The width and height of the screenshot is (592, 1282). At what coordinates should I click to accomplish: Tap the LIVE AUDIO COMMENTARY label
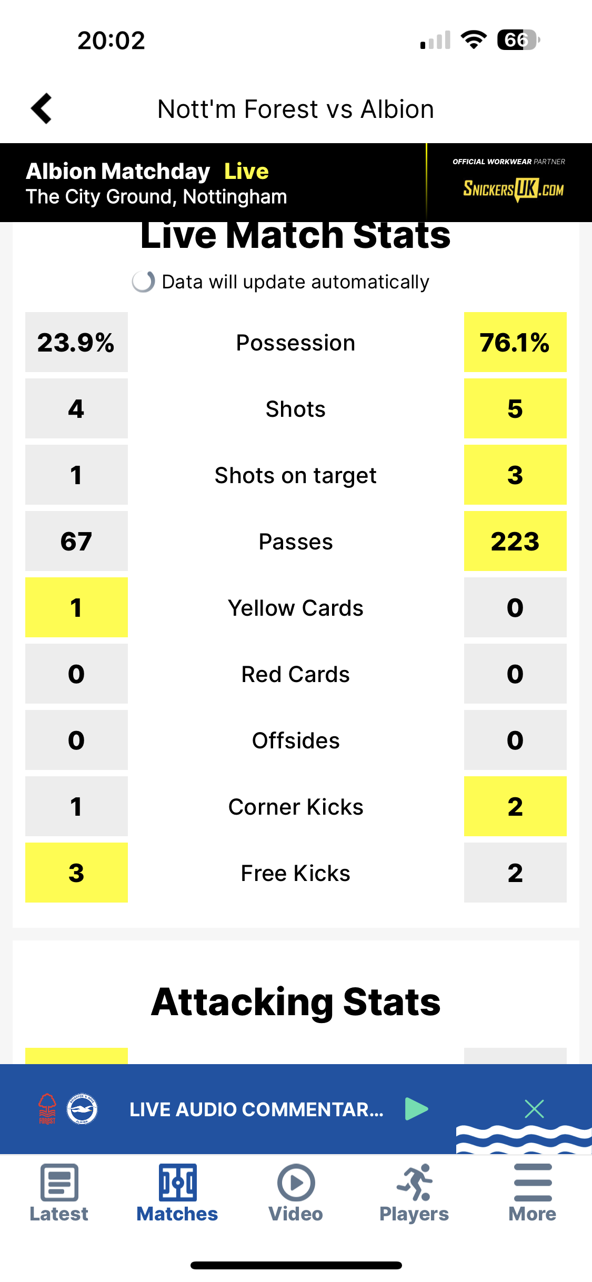(x=256, y=1109)
